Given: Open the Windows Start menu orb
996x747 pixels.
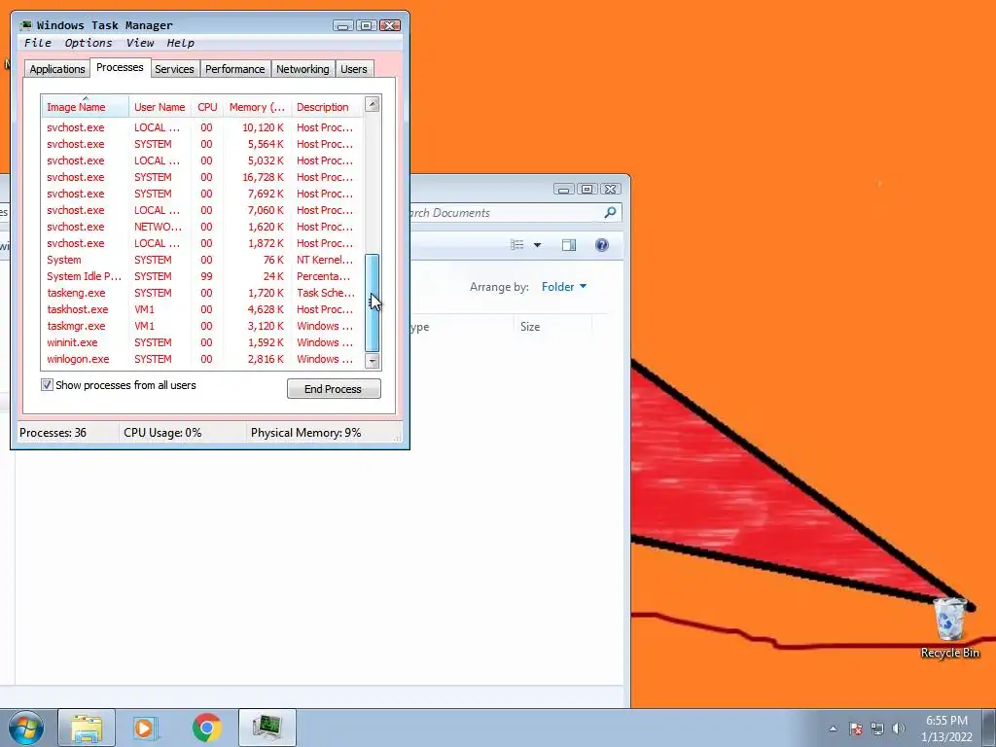Looking at the screenshot, I should (25, 728).
